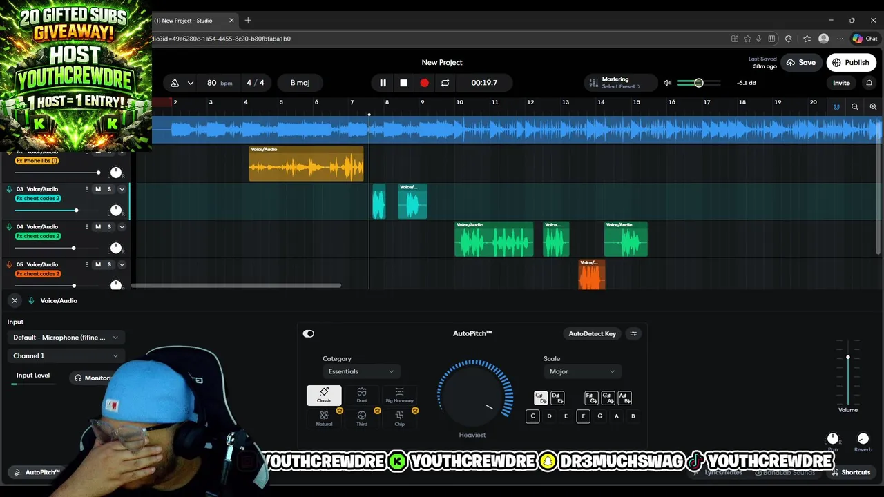Bookmark page with star icon

[747, 39]
